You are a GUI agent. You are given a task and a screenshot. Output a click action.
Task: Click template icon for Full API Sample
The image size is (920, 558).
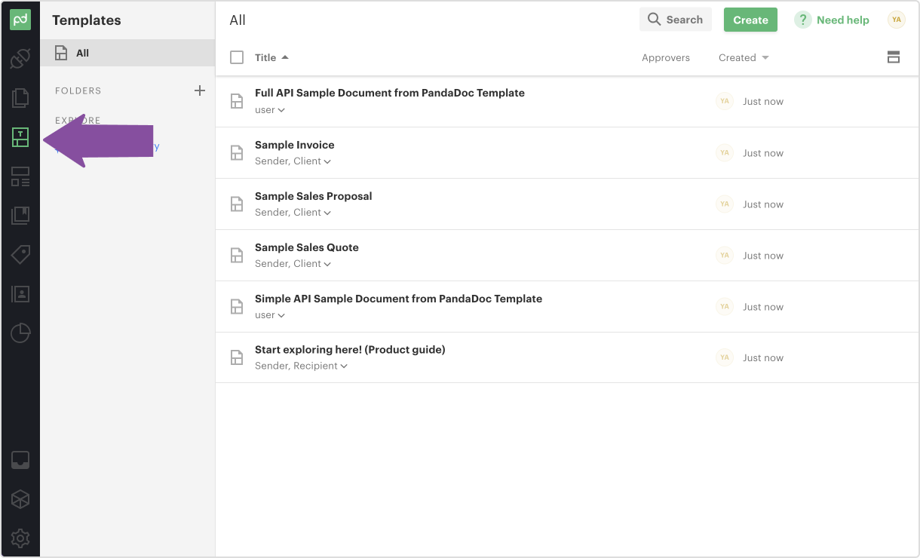click(x=237, y=101)
